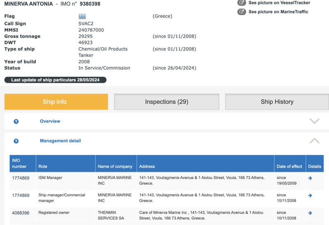
Task: Select the DWT value 46923
Action: click(86, 43)
